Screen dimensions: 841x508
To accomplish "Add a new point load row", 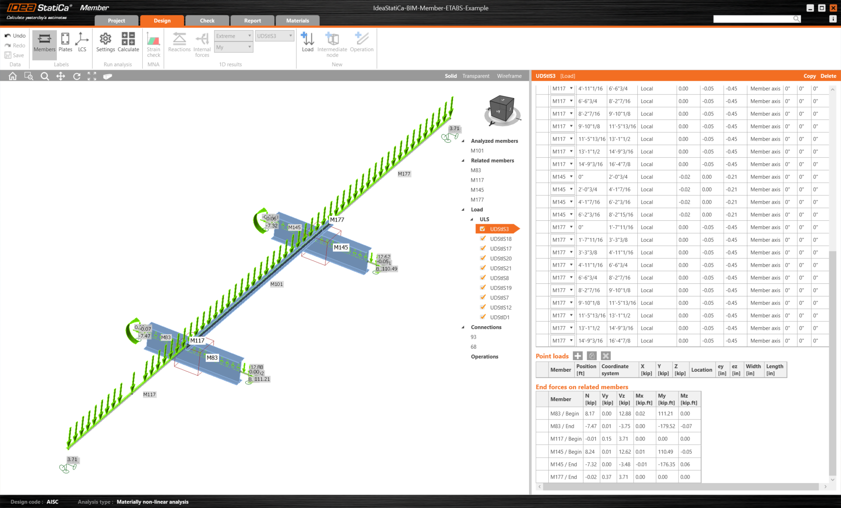I will click(578, 356).
